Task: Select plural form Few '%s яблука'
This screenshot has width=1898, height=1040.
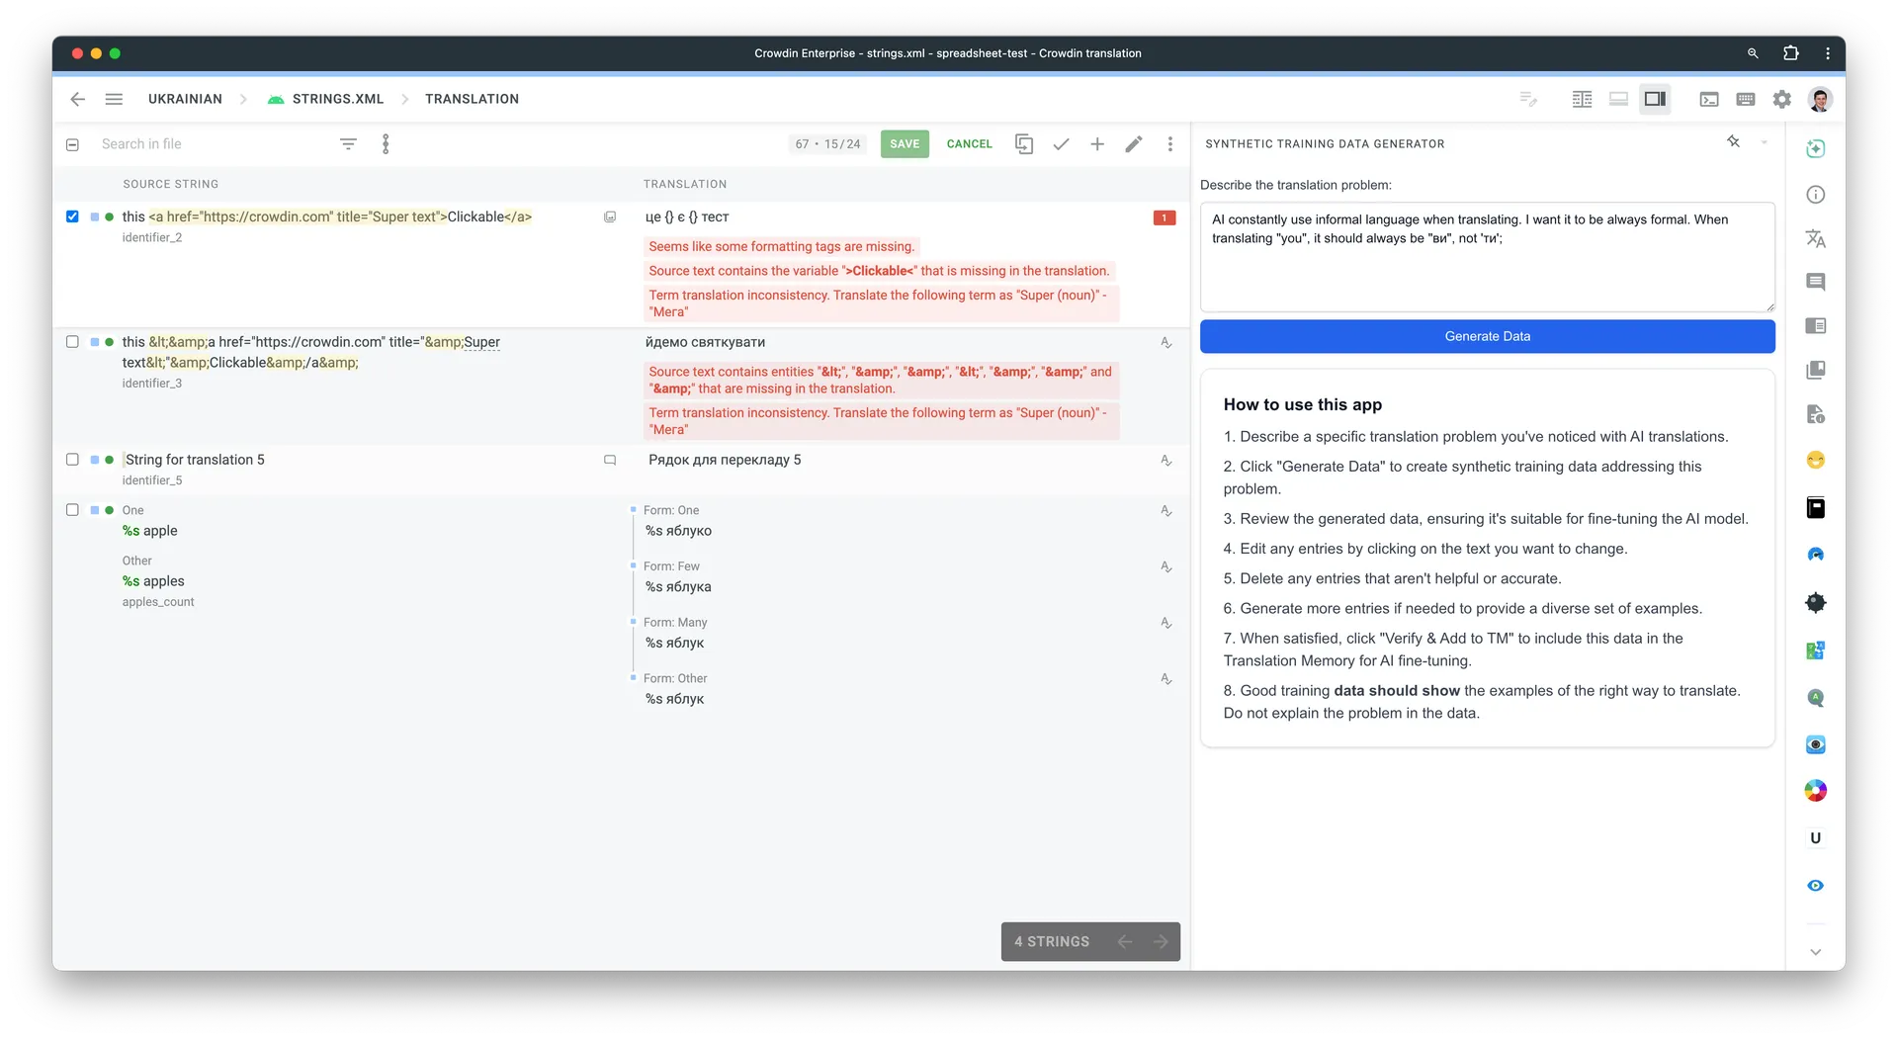Action: click(678, 587)
